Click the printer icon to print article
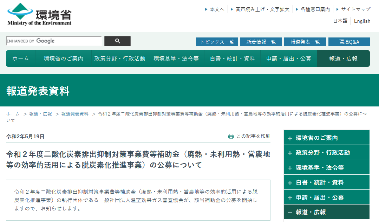This screenshot has height=222, width=379. 231,136
